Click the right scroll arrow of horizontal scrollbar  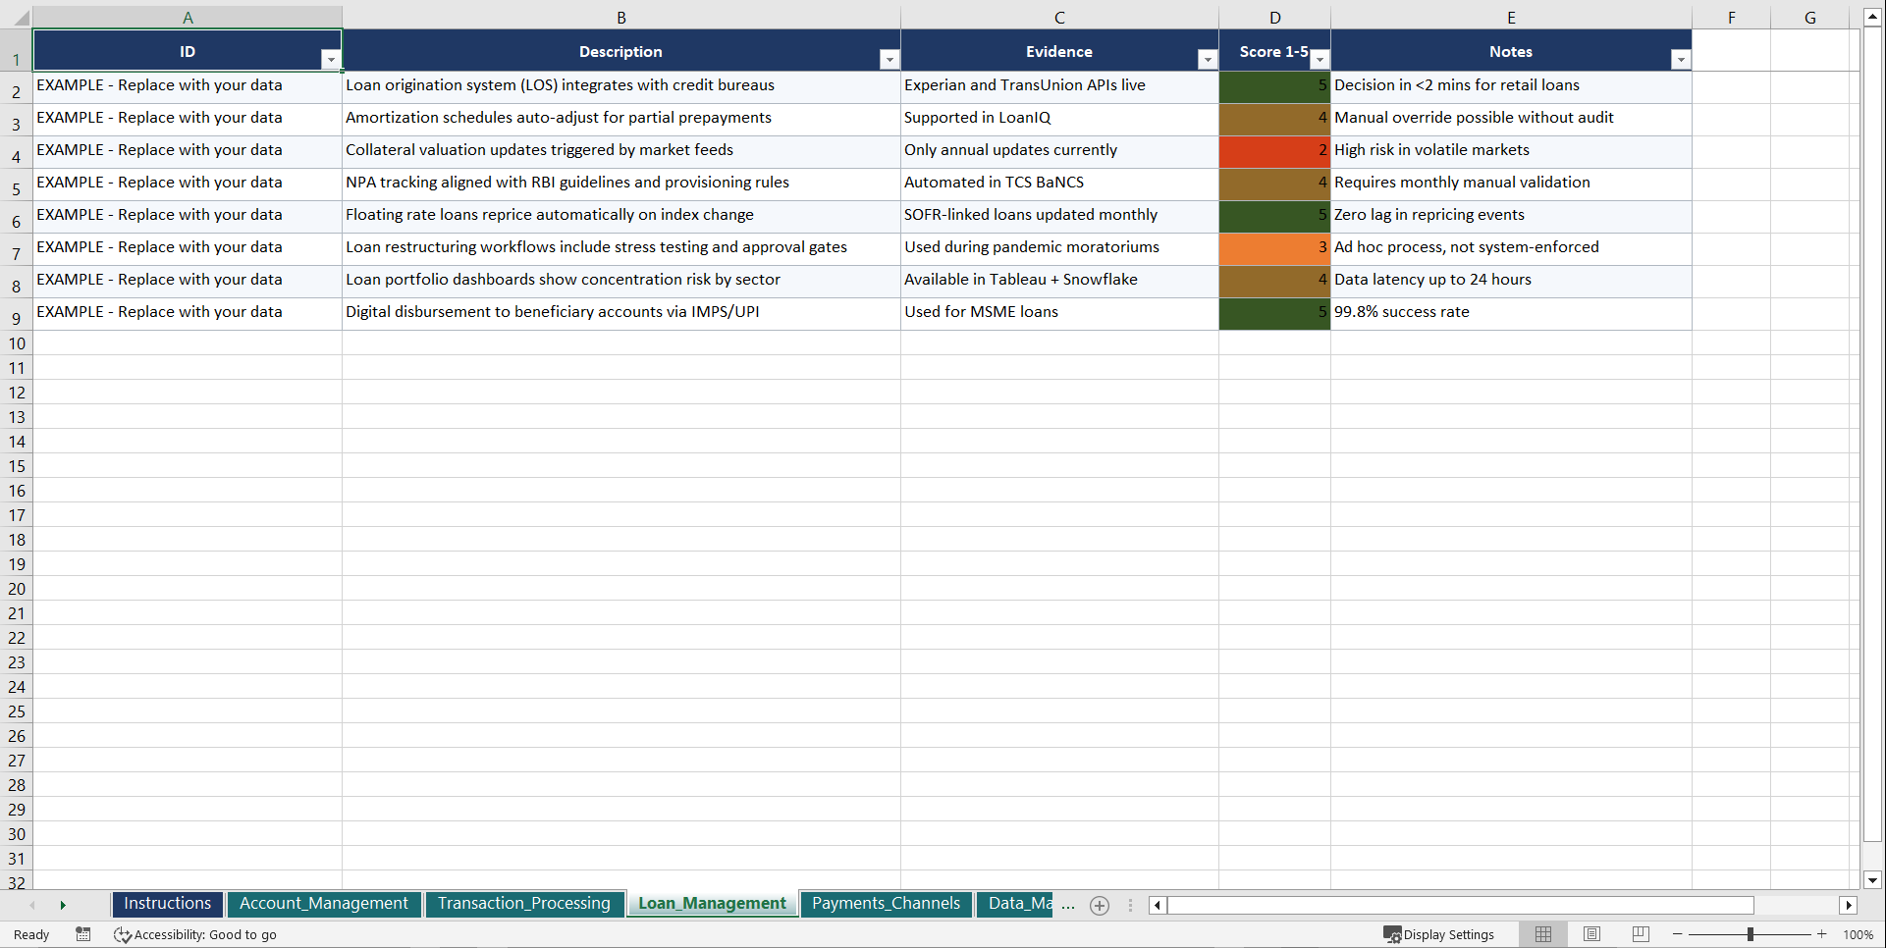[x=1850, y=906]
